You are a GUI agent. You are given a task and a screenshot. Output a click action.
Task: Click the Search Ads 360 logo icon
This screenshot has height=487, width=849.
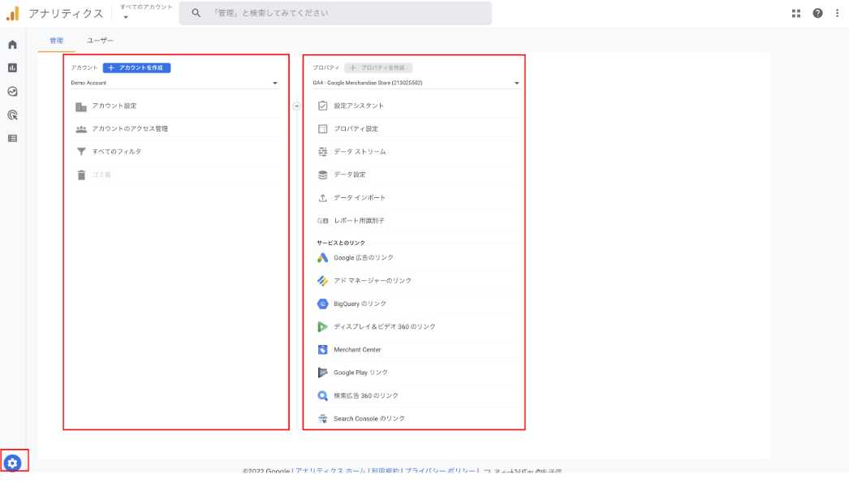click(x=323, y=396)
